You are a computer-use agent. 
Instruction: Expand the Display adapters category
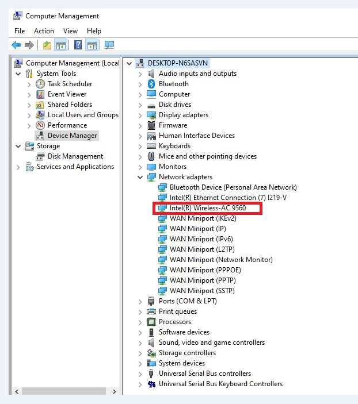click(x=140, y=115)
